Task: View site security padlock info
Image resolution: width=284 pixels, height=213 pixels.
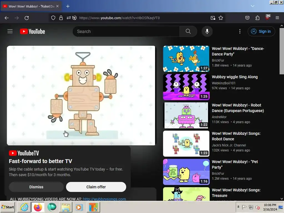Action: 61,18
